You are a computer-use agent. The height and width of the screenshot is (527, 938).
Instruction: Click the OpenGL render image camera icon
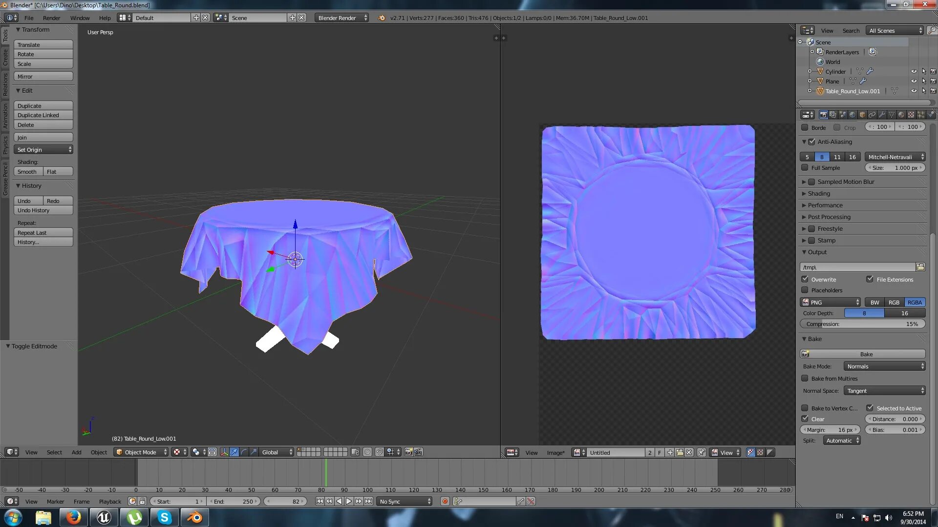pyautogui.click(x=408, y=452)
